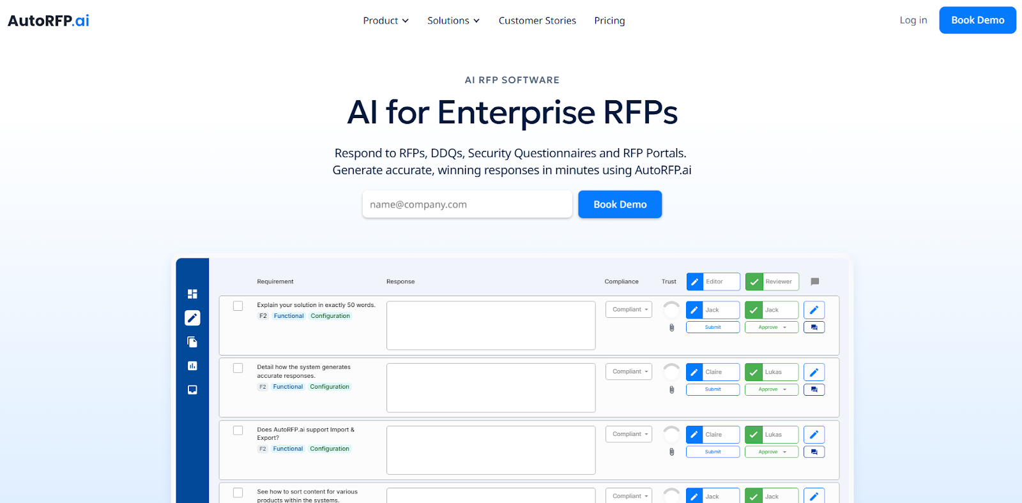
Task: Open Customer Stories page
Action: click(537, 20)
